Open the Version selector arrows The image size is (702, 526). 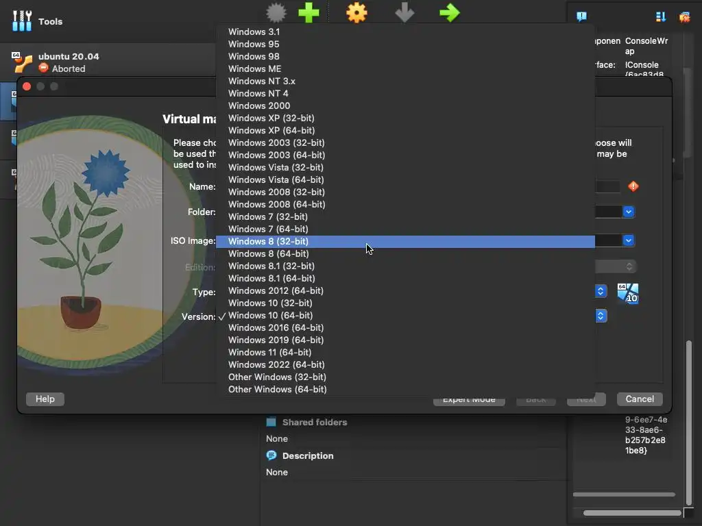point(601,316)
